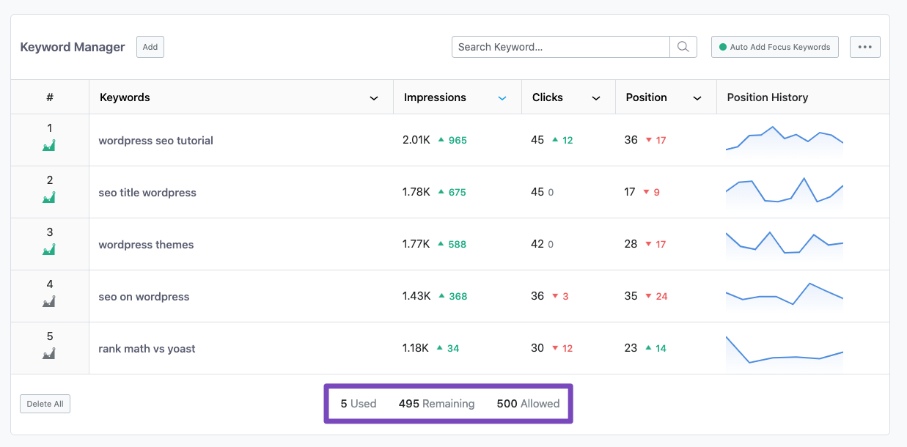Click the 1.43K impressions value

(x=416, y=296)
